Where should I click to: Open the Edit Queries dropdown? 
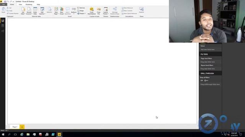click(42, 11)
